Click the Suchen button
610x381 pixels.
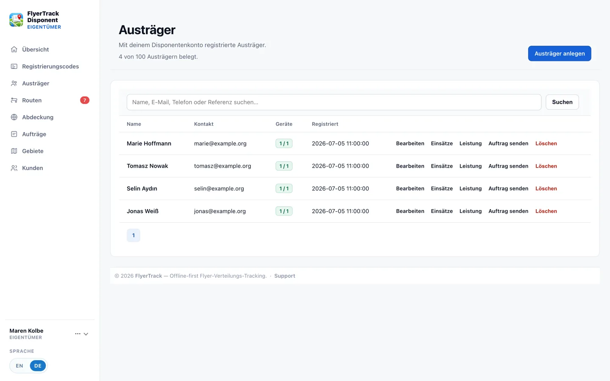pos(562,102)
